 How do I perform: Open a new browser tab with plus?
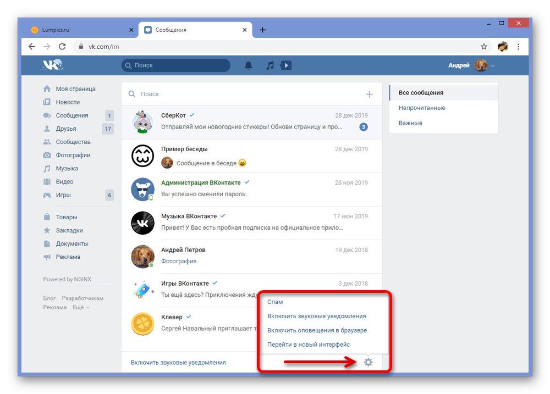(x=262, y=30)
